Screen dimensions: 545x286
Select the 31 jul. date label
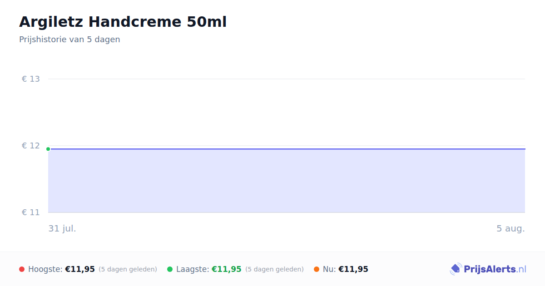pyautogui.click(x=62, y=228)
